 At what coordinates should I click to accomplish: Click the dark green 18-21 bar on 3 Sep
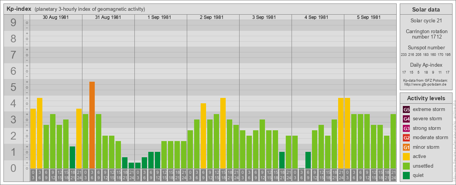click(x=282, y=160)
